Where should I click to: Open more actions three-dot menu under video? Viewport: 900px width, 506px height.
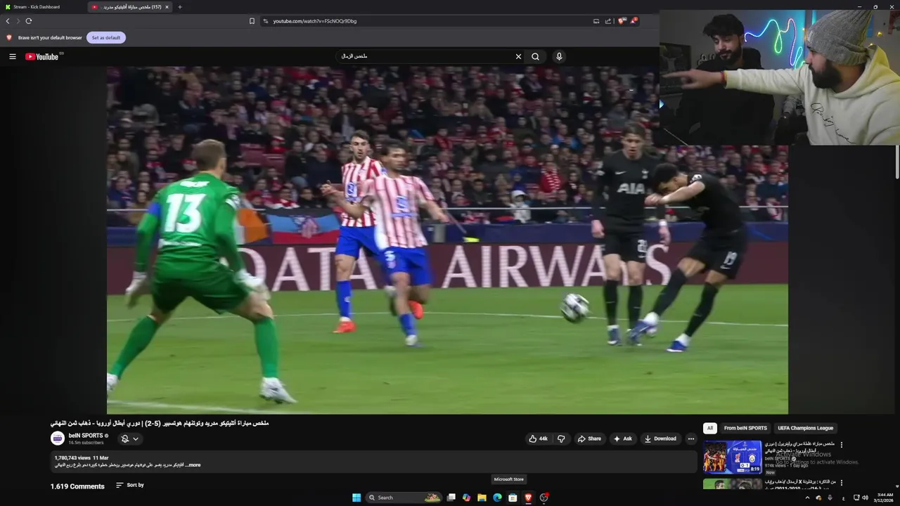[x=691, y=439]
